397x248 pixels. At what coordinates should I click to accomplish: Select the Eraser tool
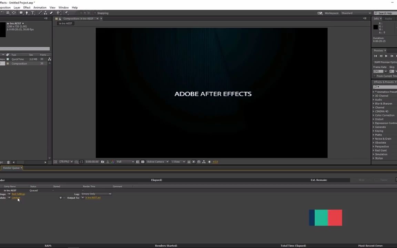[51, 13]
